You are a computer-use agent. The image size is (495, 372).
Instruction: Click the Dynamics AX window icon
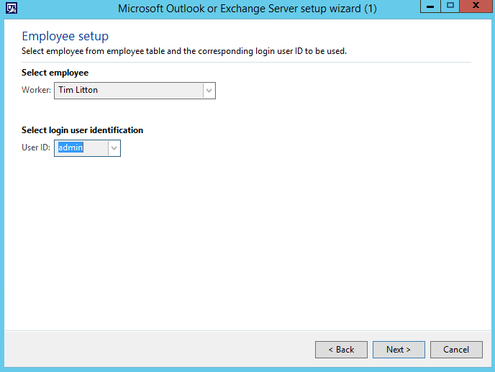[12, 8]
